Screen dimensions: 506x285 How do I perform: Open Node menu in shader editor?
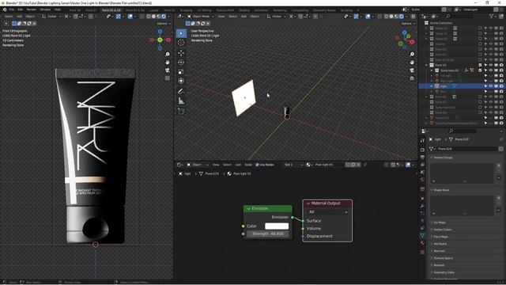click(247, 165)
